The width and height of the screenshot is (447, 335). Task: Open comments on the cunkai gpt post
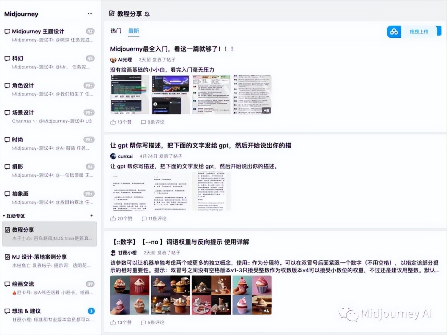144,219
